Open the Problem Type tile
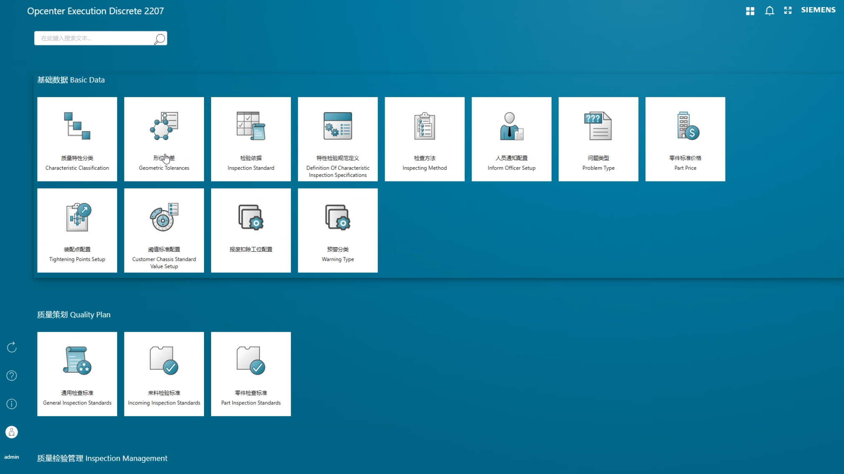This screenshot has width=844, height=474. pyautogui.click(x=598, y=139)
